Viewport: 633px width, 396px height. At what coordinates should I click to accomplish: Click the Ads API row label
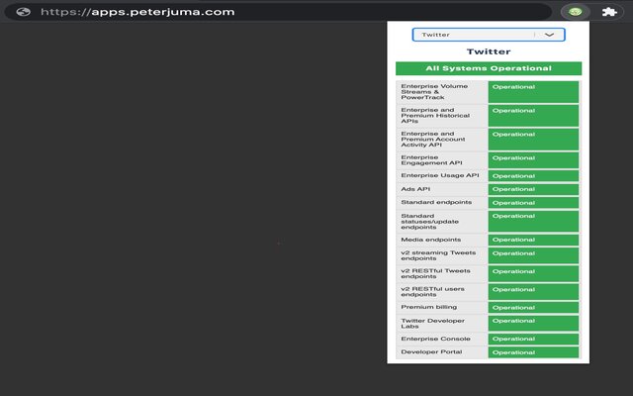click(441, 189)
